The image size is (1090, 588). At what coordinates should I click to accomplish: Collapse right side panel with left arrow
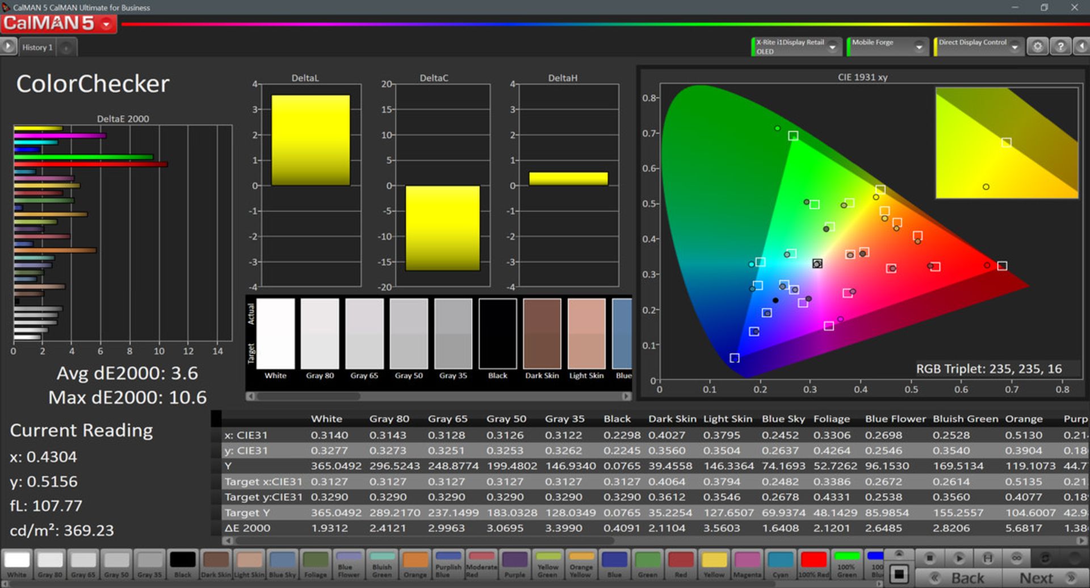(x=1081, y=47)
